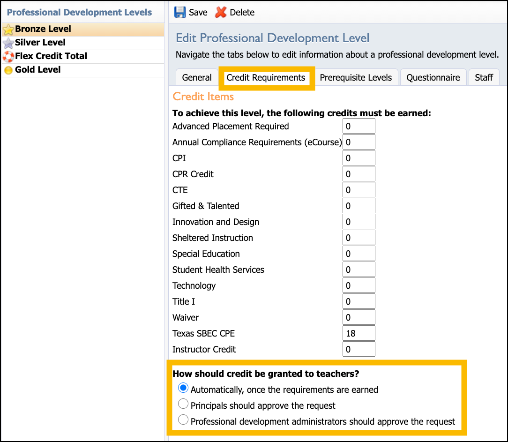508x442 pixels.
Task: Click the Innovation and Design credit field
Action: click(359, 222)
